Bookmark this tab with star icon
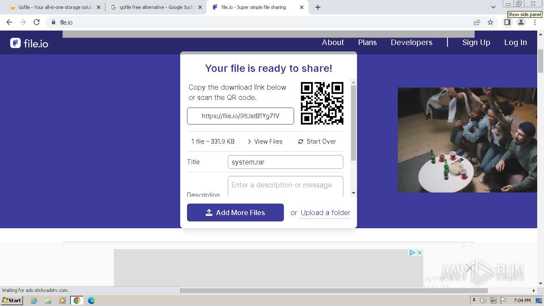 [x=490, y=22]
